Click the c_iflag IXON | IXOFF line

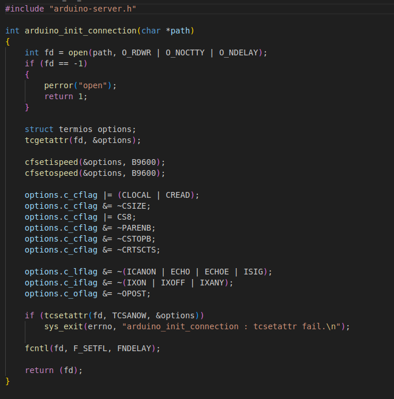(x=129, y=283)
